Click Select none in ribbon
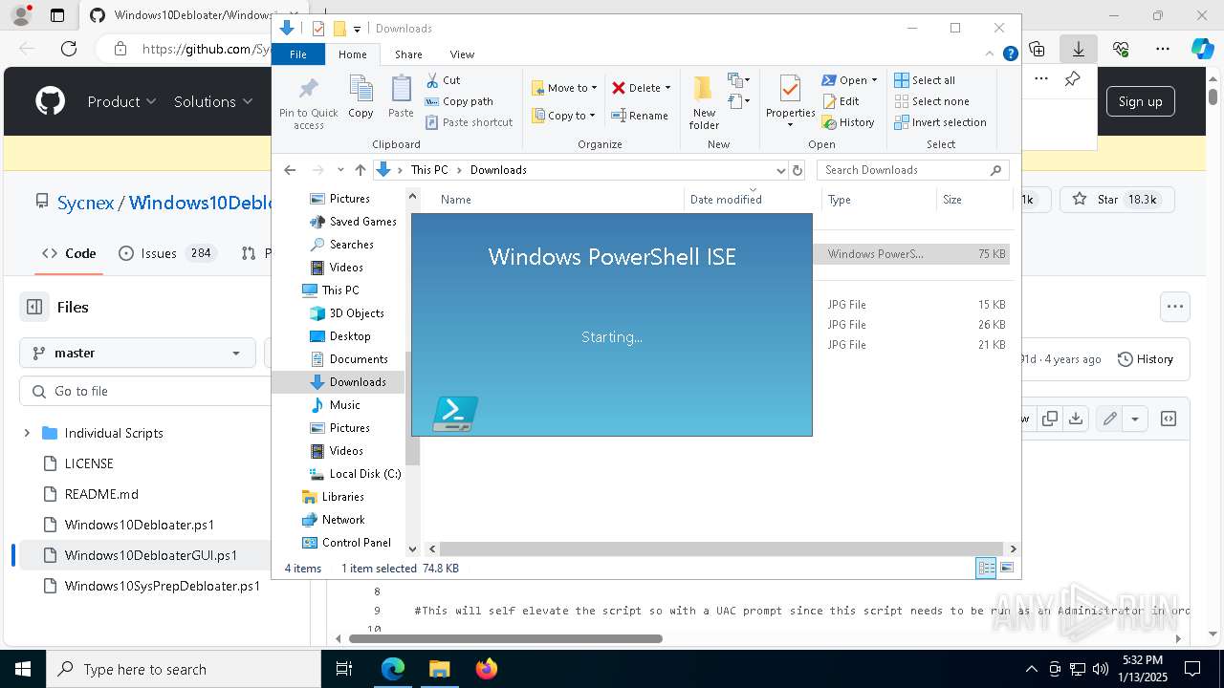 (932, 101)
